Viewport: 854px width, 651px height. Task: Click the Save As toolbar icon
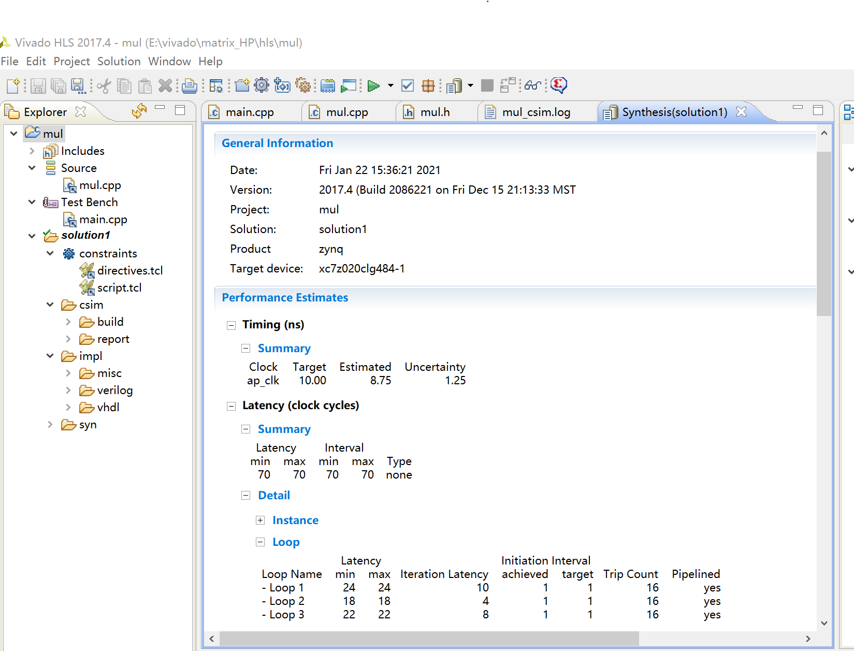(78, 85)
